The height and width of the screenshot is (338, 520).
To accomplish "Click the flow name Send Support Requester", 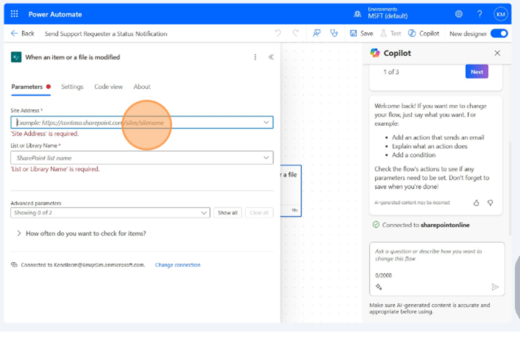I will (106, 34).
